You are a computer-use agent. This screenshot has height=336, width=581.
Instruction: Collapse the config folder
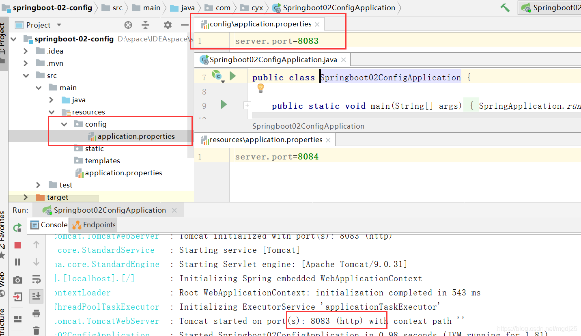[64, 124]
